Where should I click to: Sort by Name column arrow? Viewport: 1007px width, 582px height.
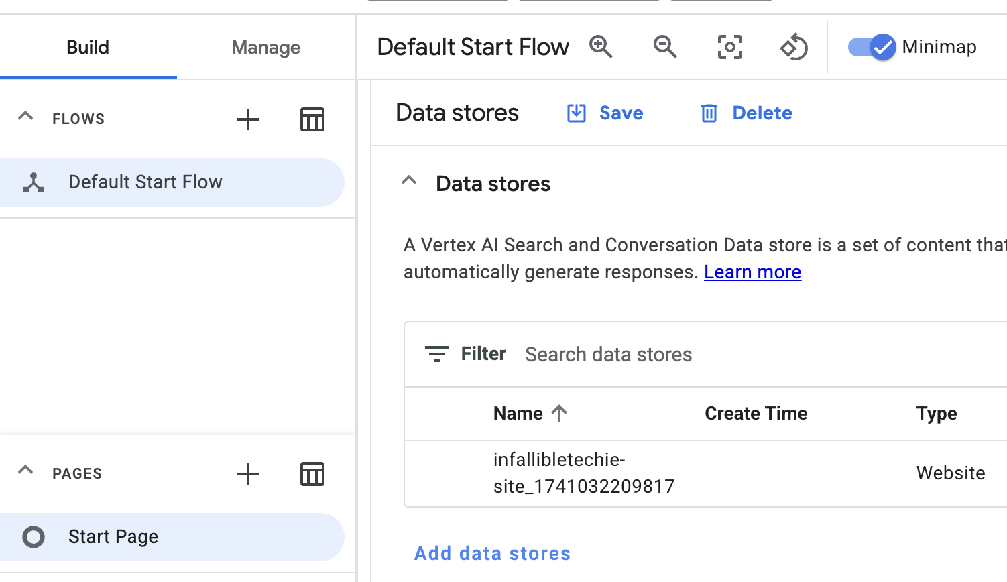(x=559, y=413)
